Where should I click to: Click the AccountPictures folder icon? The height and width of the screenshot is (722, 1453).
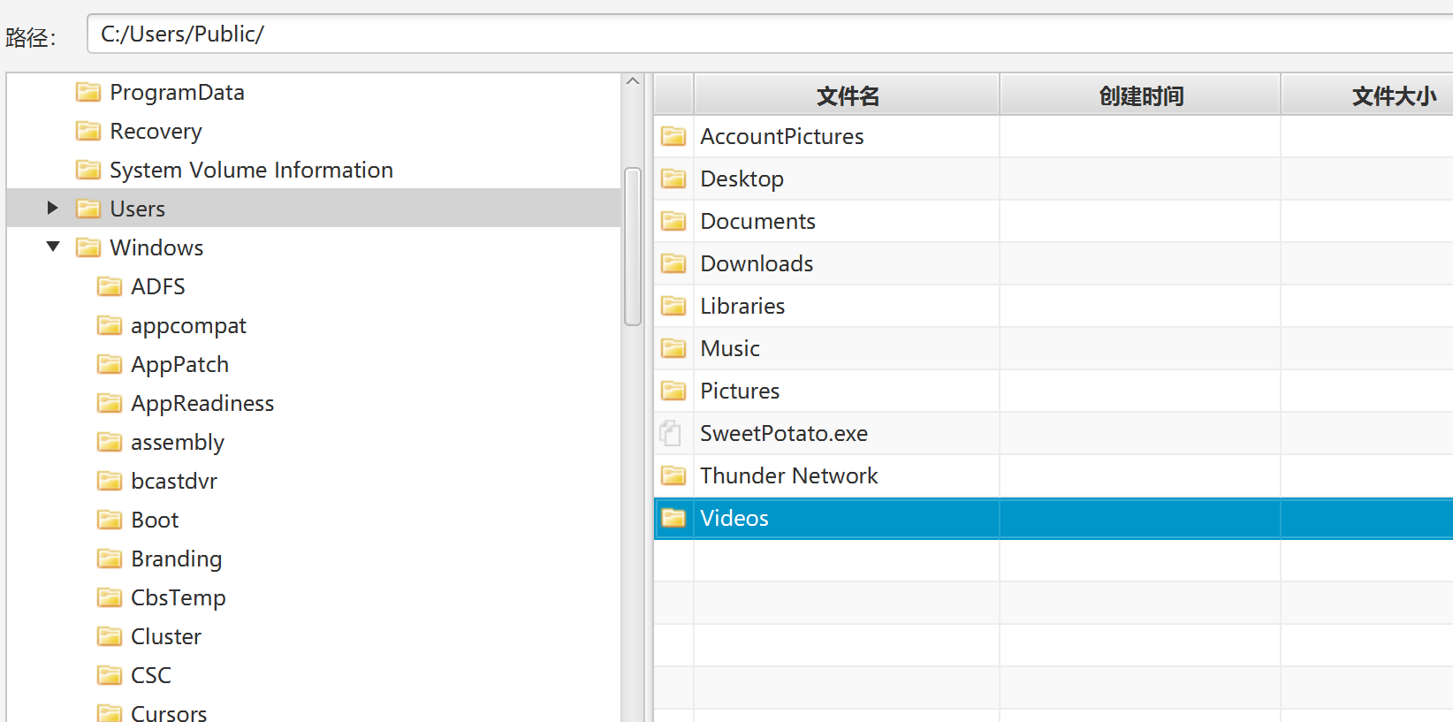pos(673,136)
